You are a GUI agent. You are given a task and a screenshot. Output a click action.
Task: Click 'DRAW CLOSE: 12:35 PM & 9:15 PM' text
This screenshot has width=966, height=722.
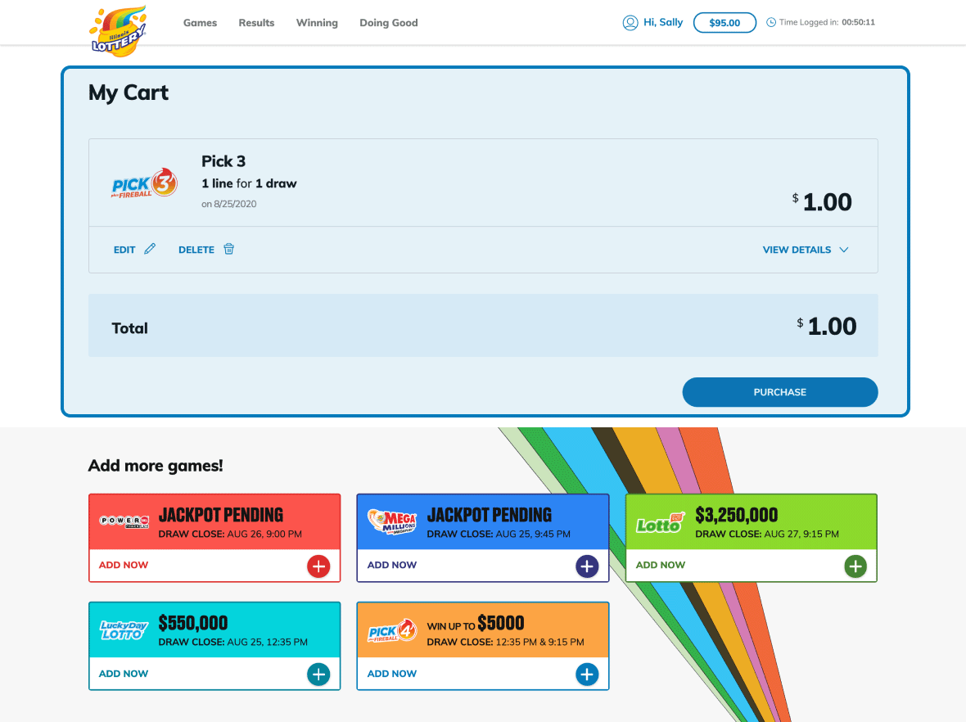coord(505,642)
